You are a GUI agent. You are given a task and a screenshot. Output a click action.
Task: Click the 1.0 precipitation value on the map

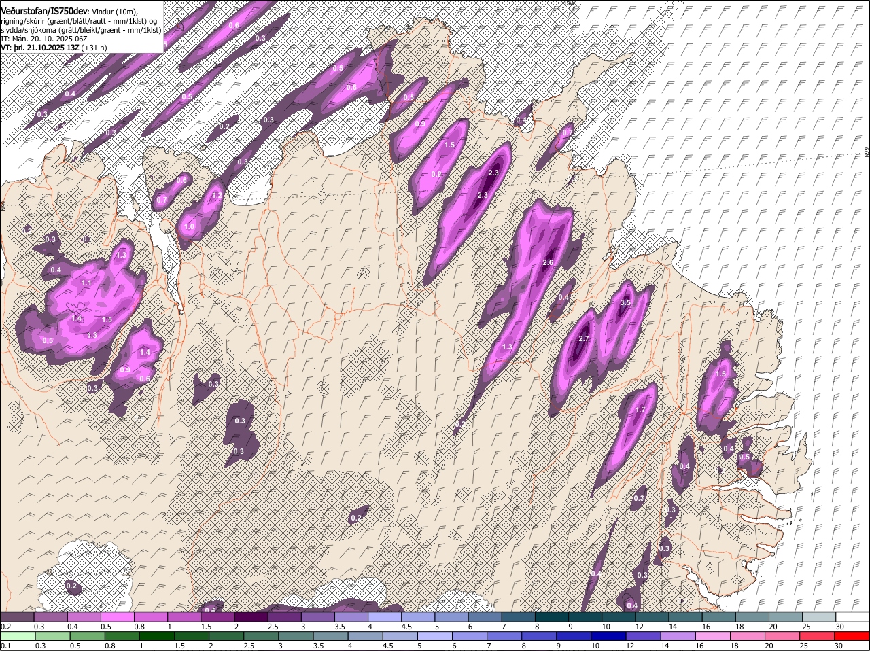190,226
